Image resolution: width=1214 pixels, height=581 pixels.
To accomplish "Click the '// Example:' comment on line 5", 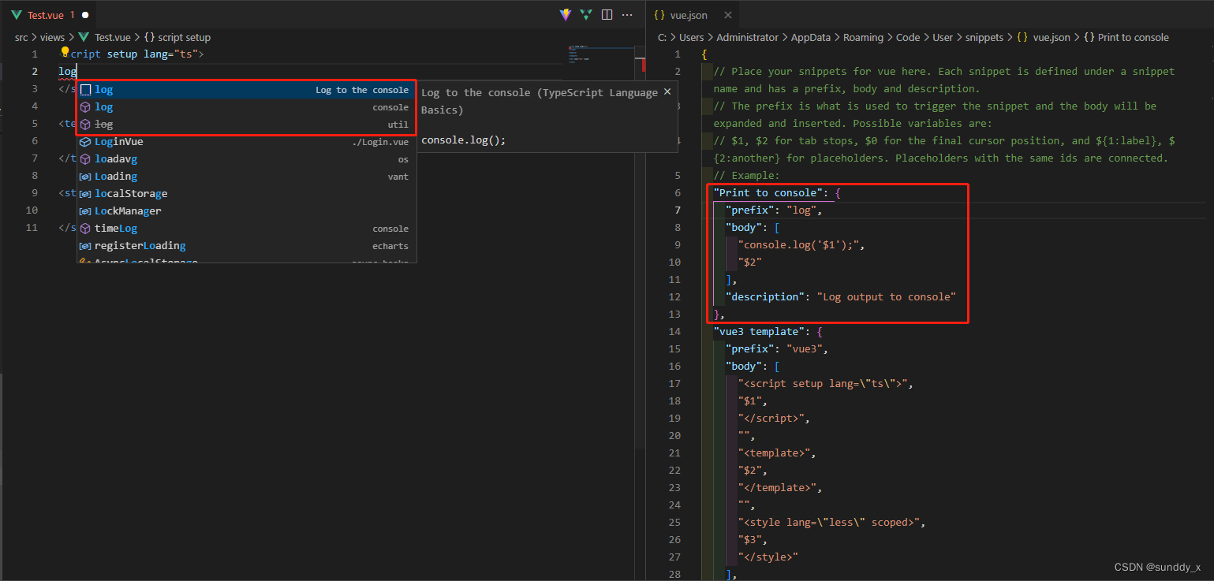I will click(747, 175).
